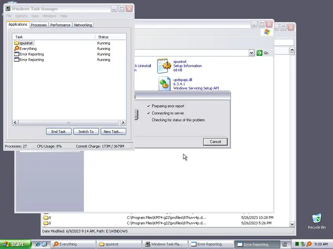Click the End Task button
The image size is (333, 249).
[x=59, y=132]
